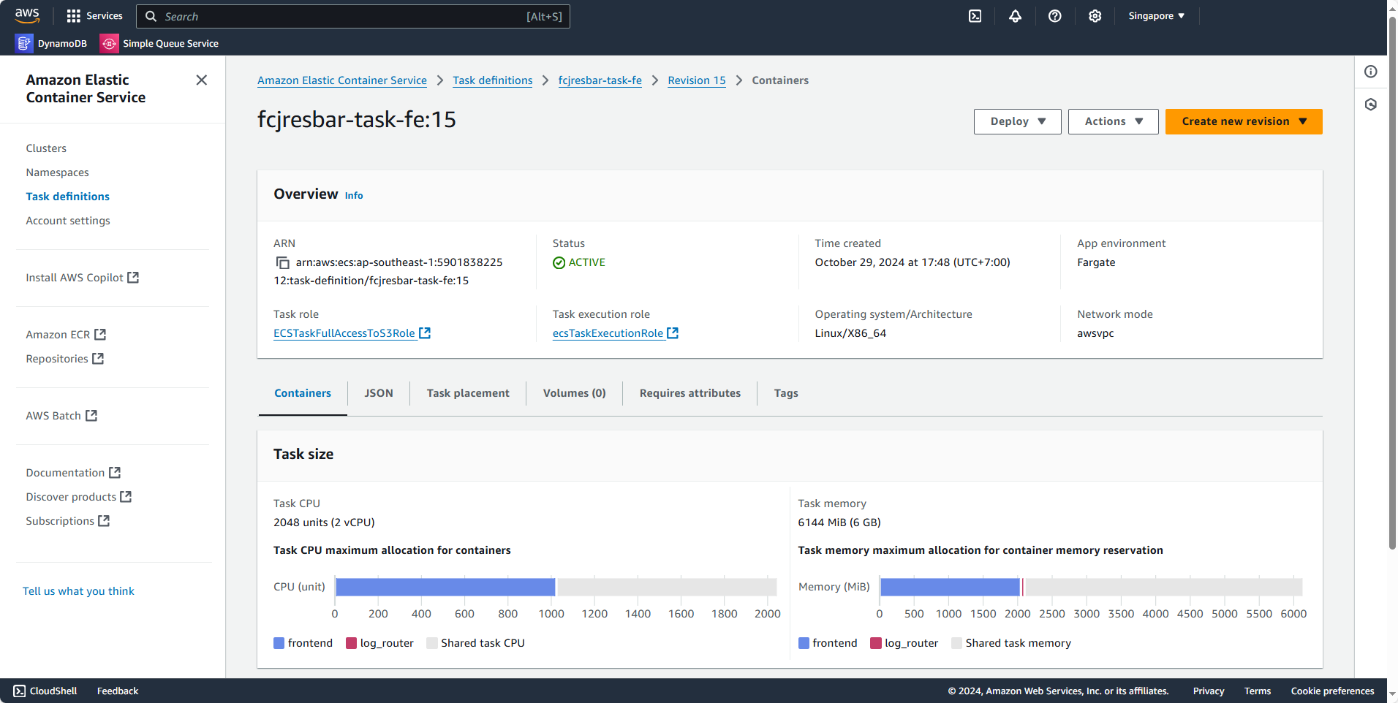Open the settings gear in top bar
Image resolution: width=1398 pixels, height=703 pixels.
click(x=1095, y=16)
